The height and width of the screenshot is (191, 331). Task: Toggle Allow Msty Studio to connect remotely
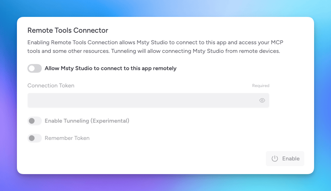35,68
